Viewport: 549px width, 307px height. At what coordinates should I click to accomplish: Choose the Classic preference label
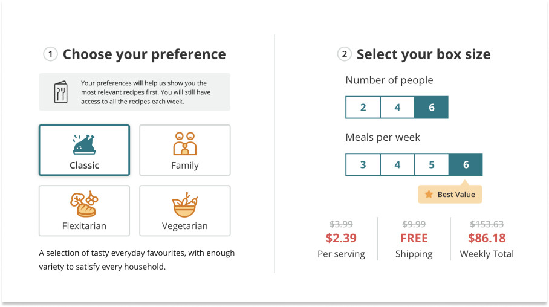tap(84, 165)
